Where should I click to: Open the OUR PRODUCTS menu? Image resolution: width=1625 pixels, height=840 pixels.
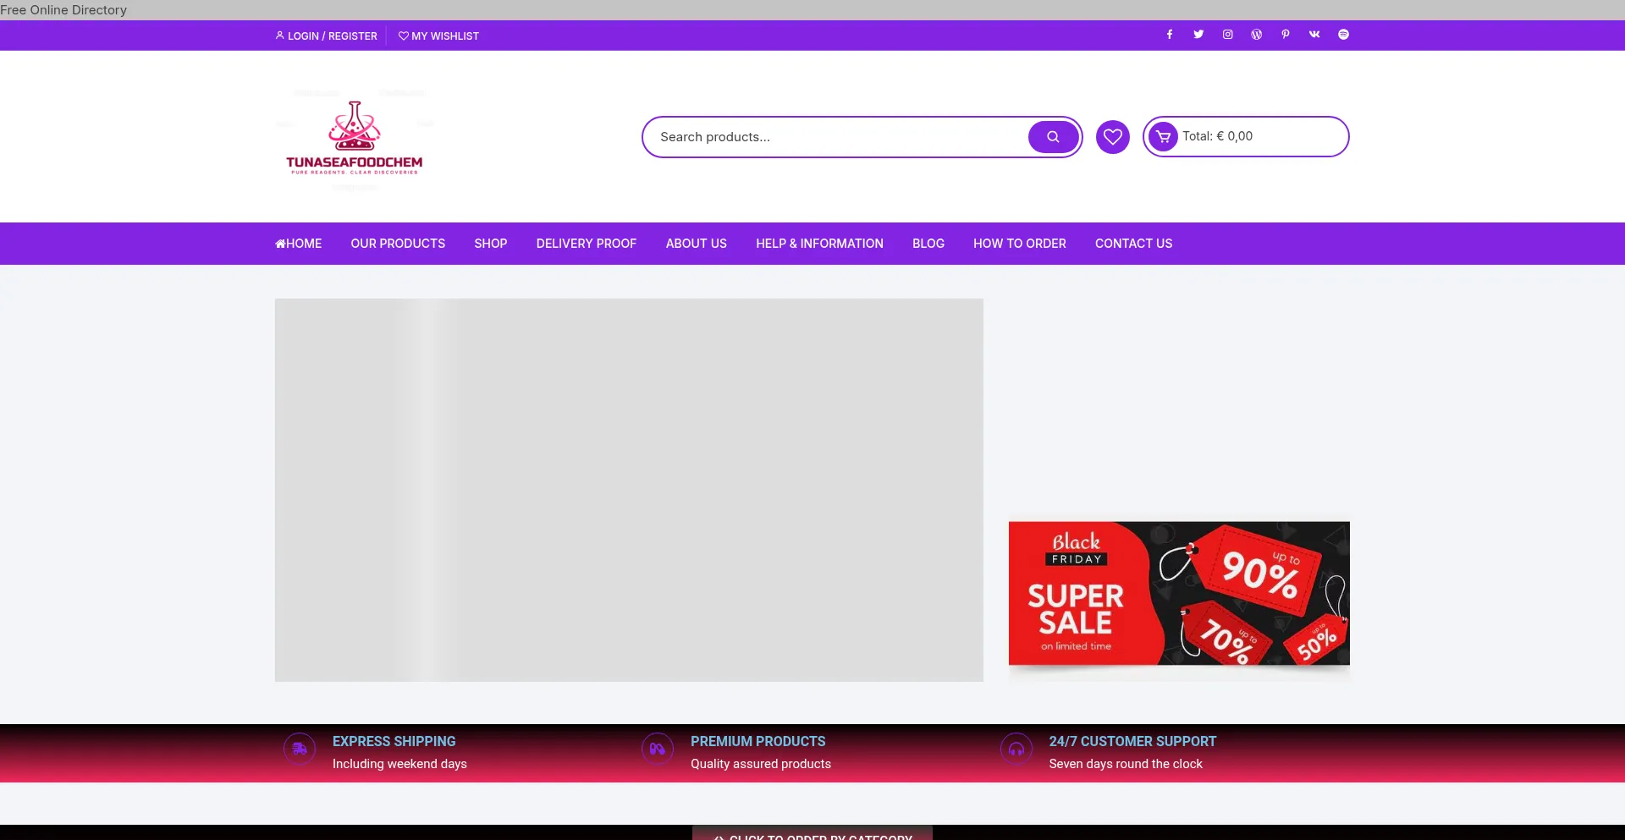(x=398, y=244)
